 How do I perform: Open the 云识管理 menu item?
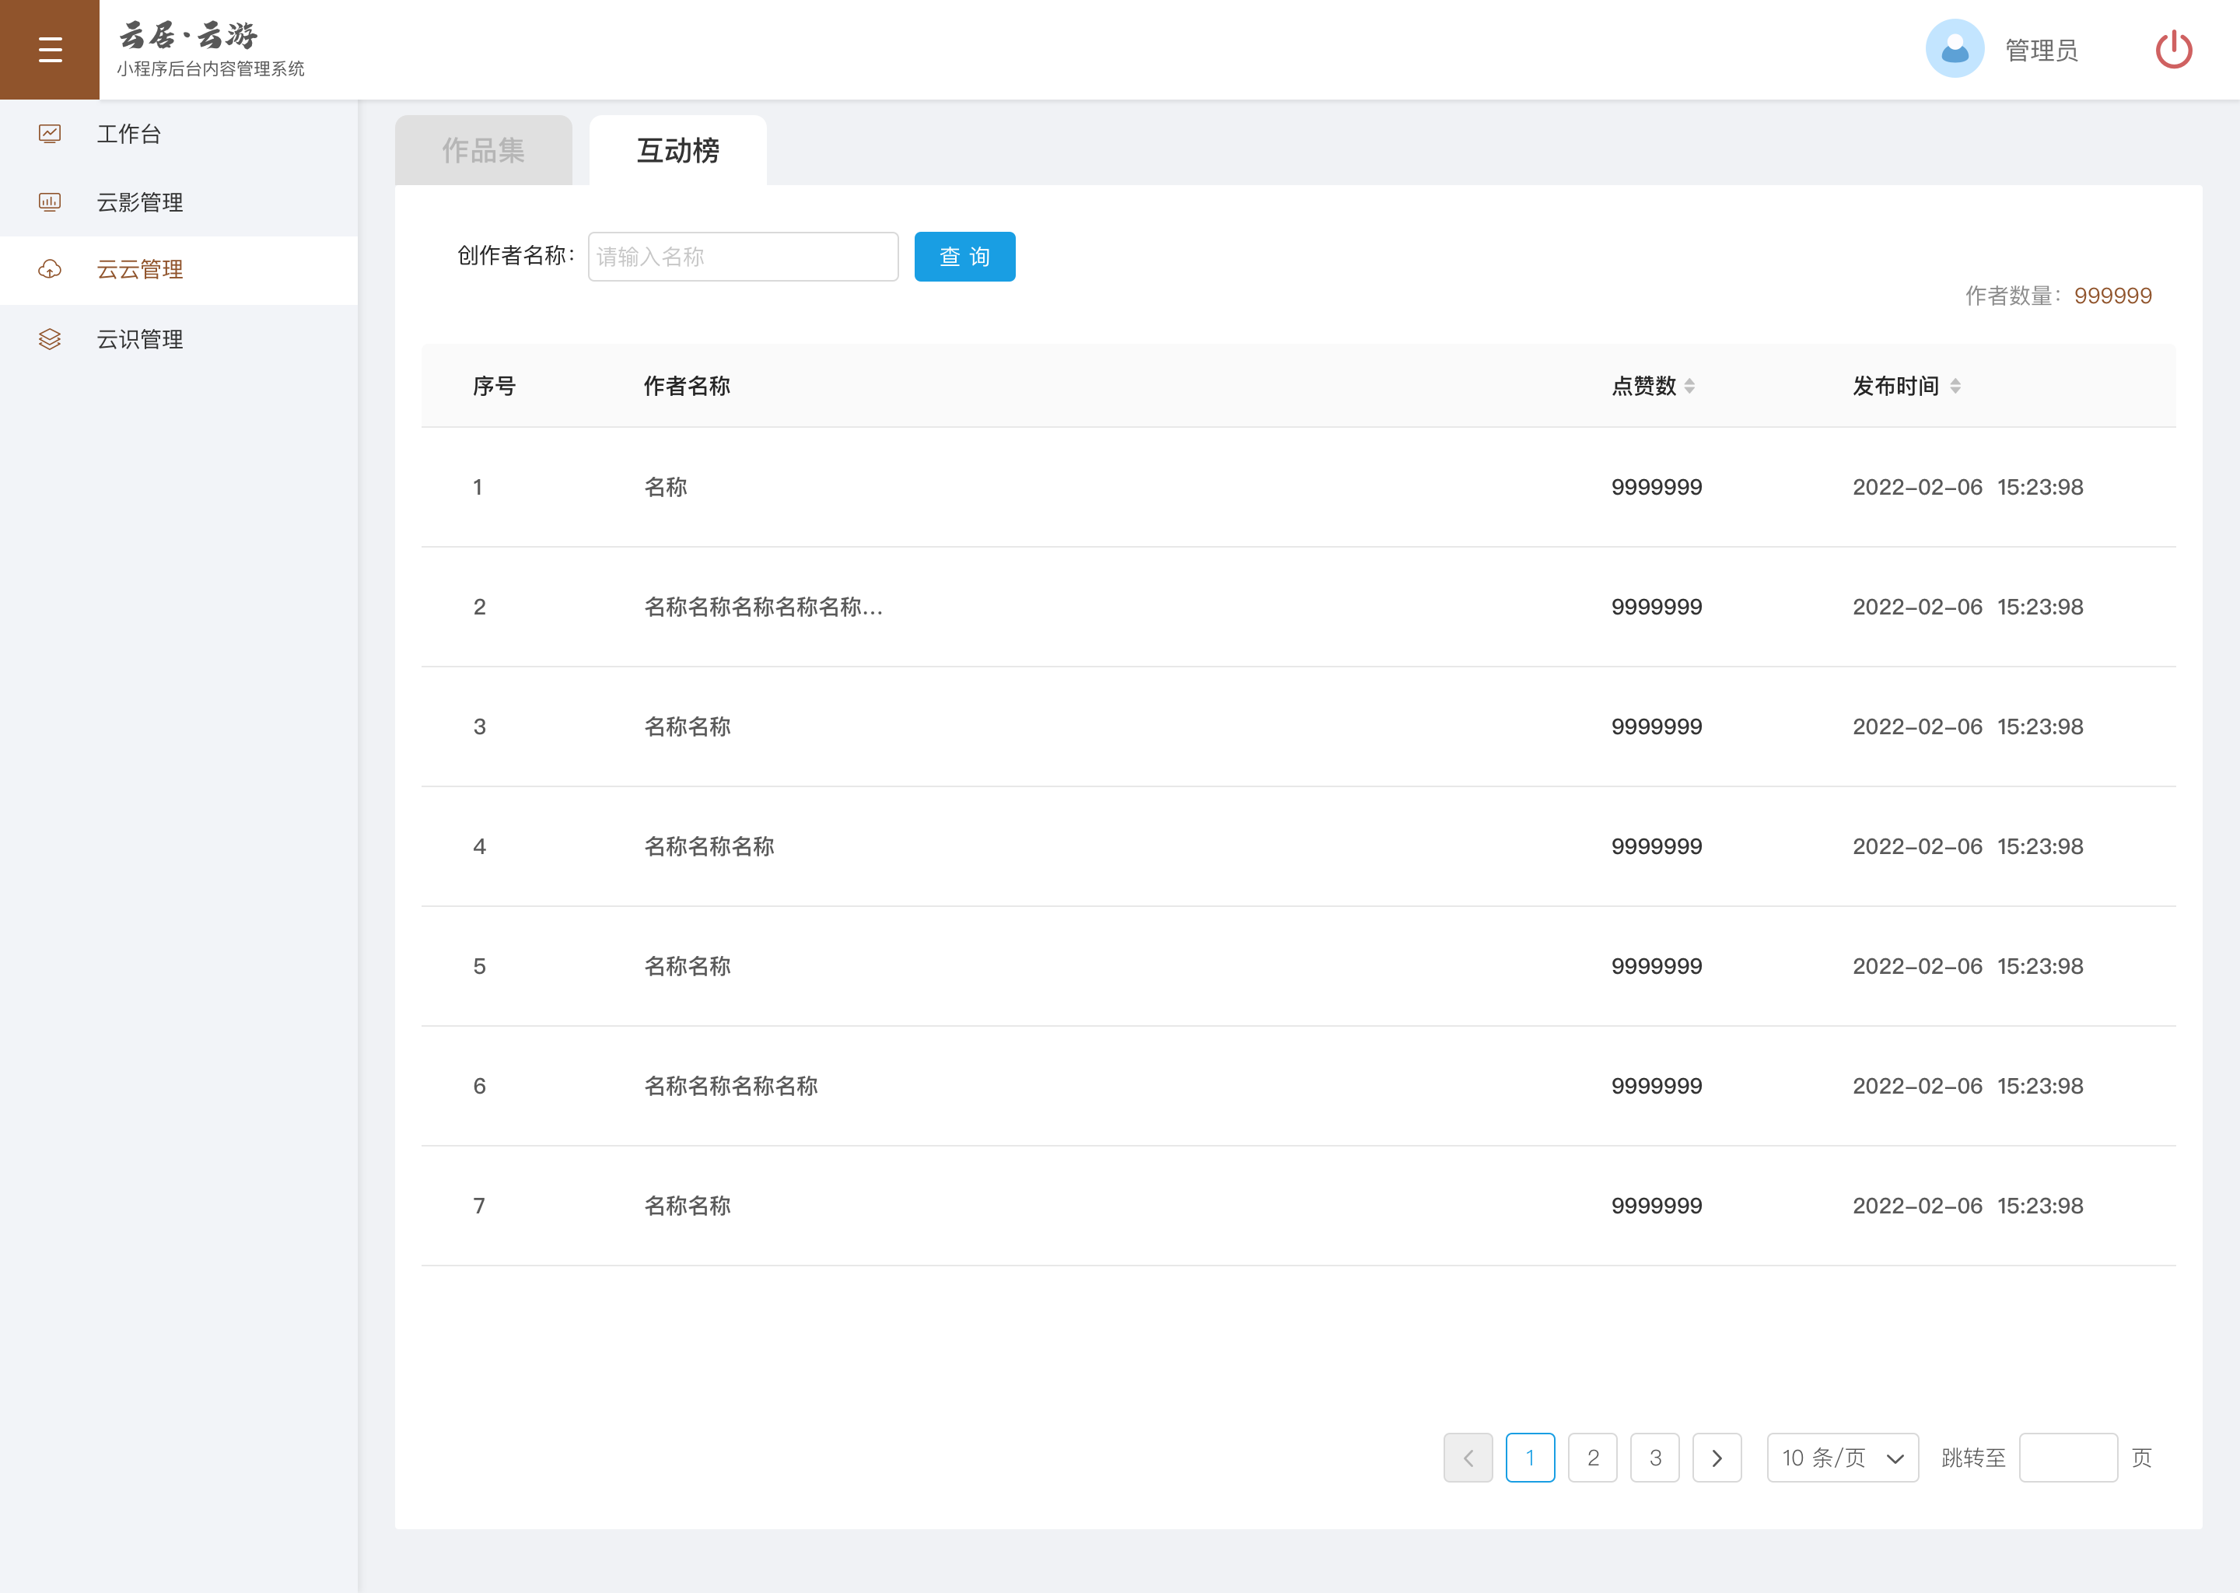(178, 339)
